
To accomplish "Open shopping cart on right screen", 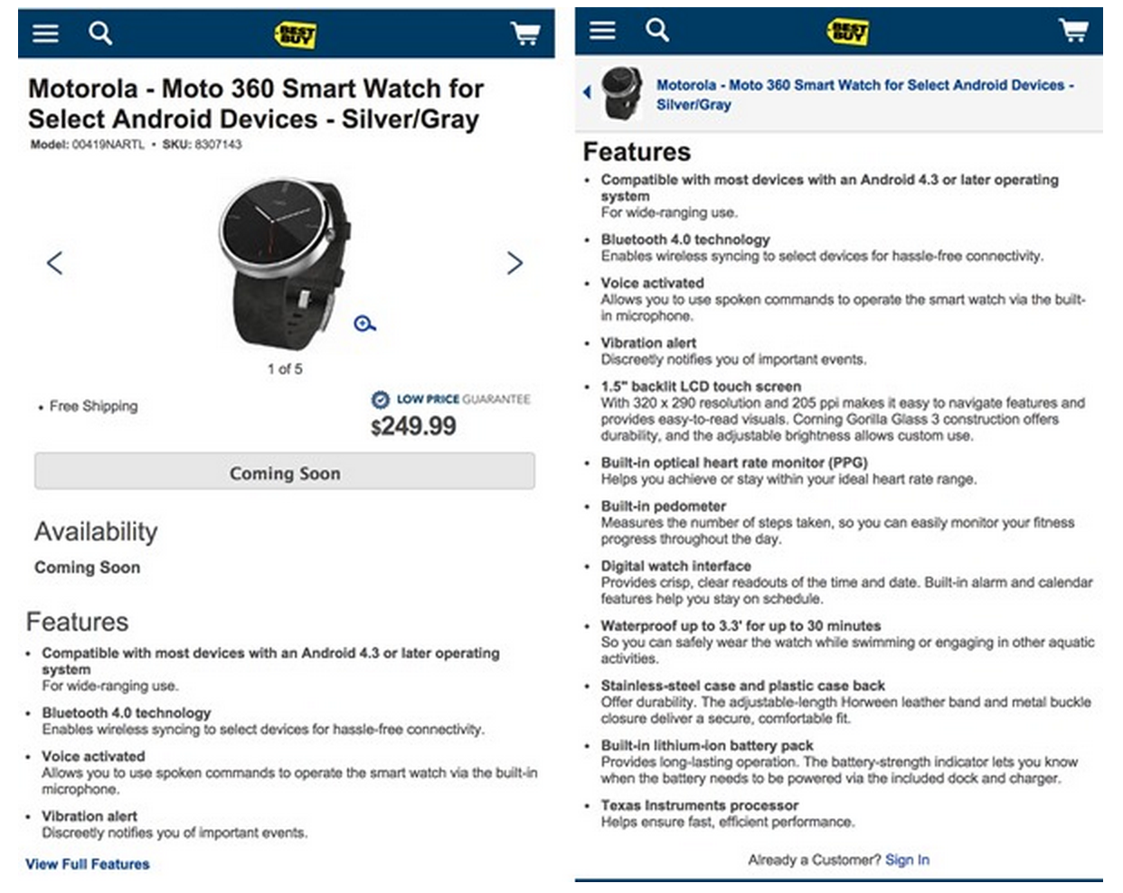I will coord(1073,32).
